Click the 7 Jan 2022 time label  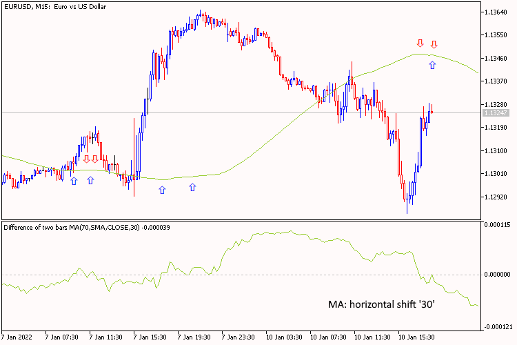17,337
